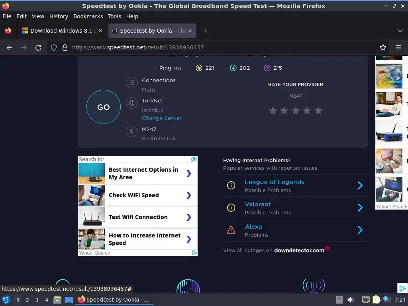Rate provider with the fifth star
Screen dimensions: 408x306
pos(318,111)
